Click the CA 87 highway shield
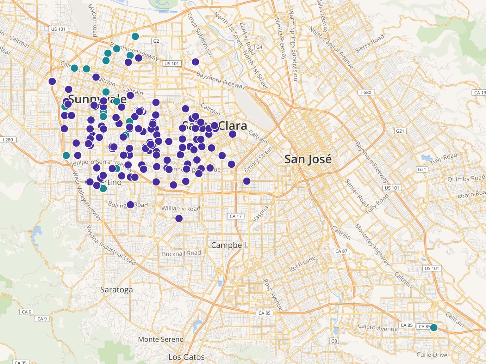Viewport: 486px width, 364px height. coord(341,251)
